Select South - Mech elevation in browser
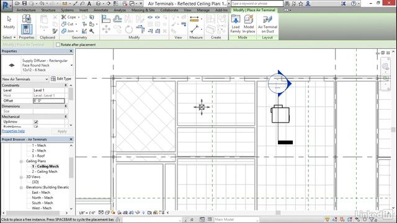 42,203
